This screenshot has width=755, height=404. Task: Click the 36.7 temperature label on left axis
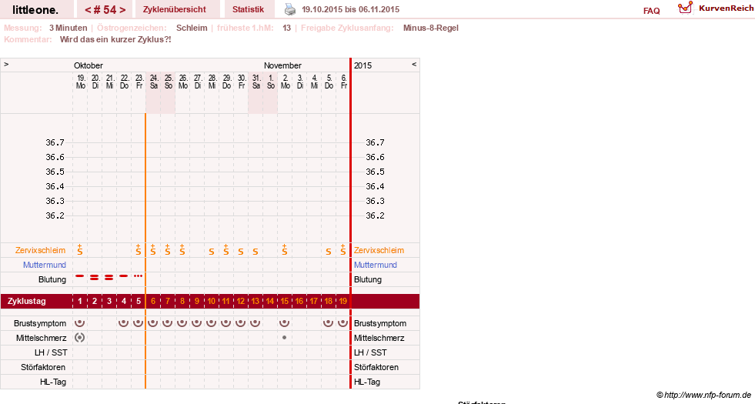pos(55,142)
